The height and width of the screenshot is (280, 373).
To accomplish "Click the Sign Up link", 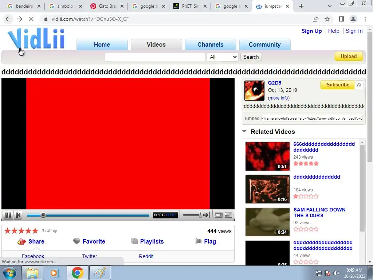I will tap(312, 31).
